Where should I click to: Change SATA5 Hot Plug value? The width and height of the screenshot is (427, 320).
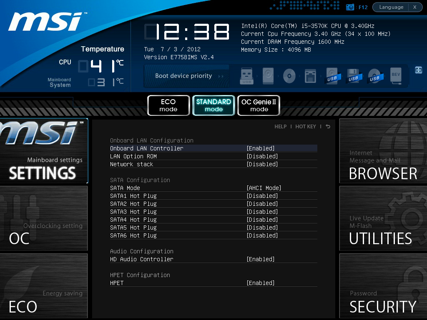(262, 227)
